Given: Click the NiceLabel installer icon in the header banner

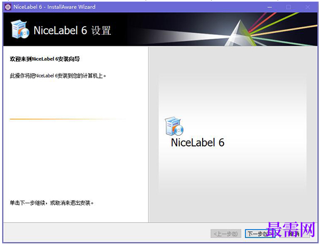Looking at the screenshot, I should click(x=20, y=29).
